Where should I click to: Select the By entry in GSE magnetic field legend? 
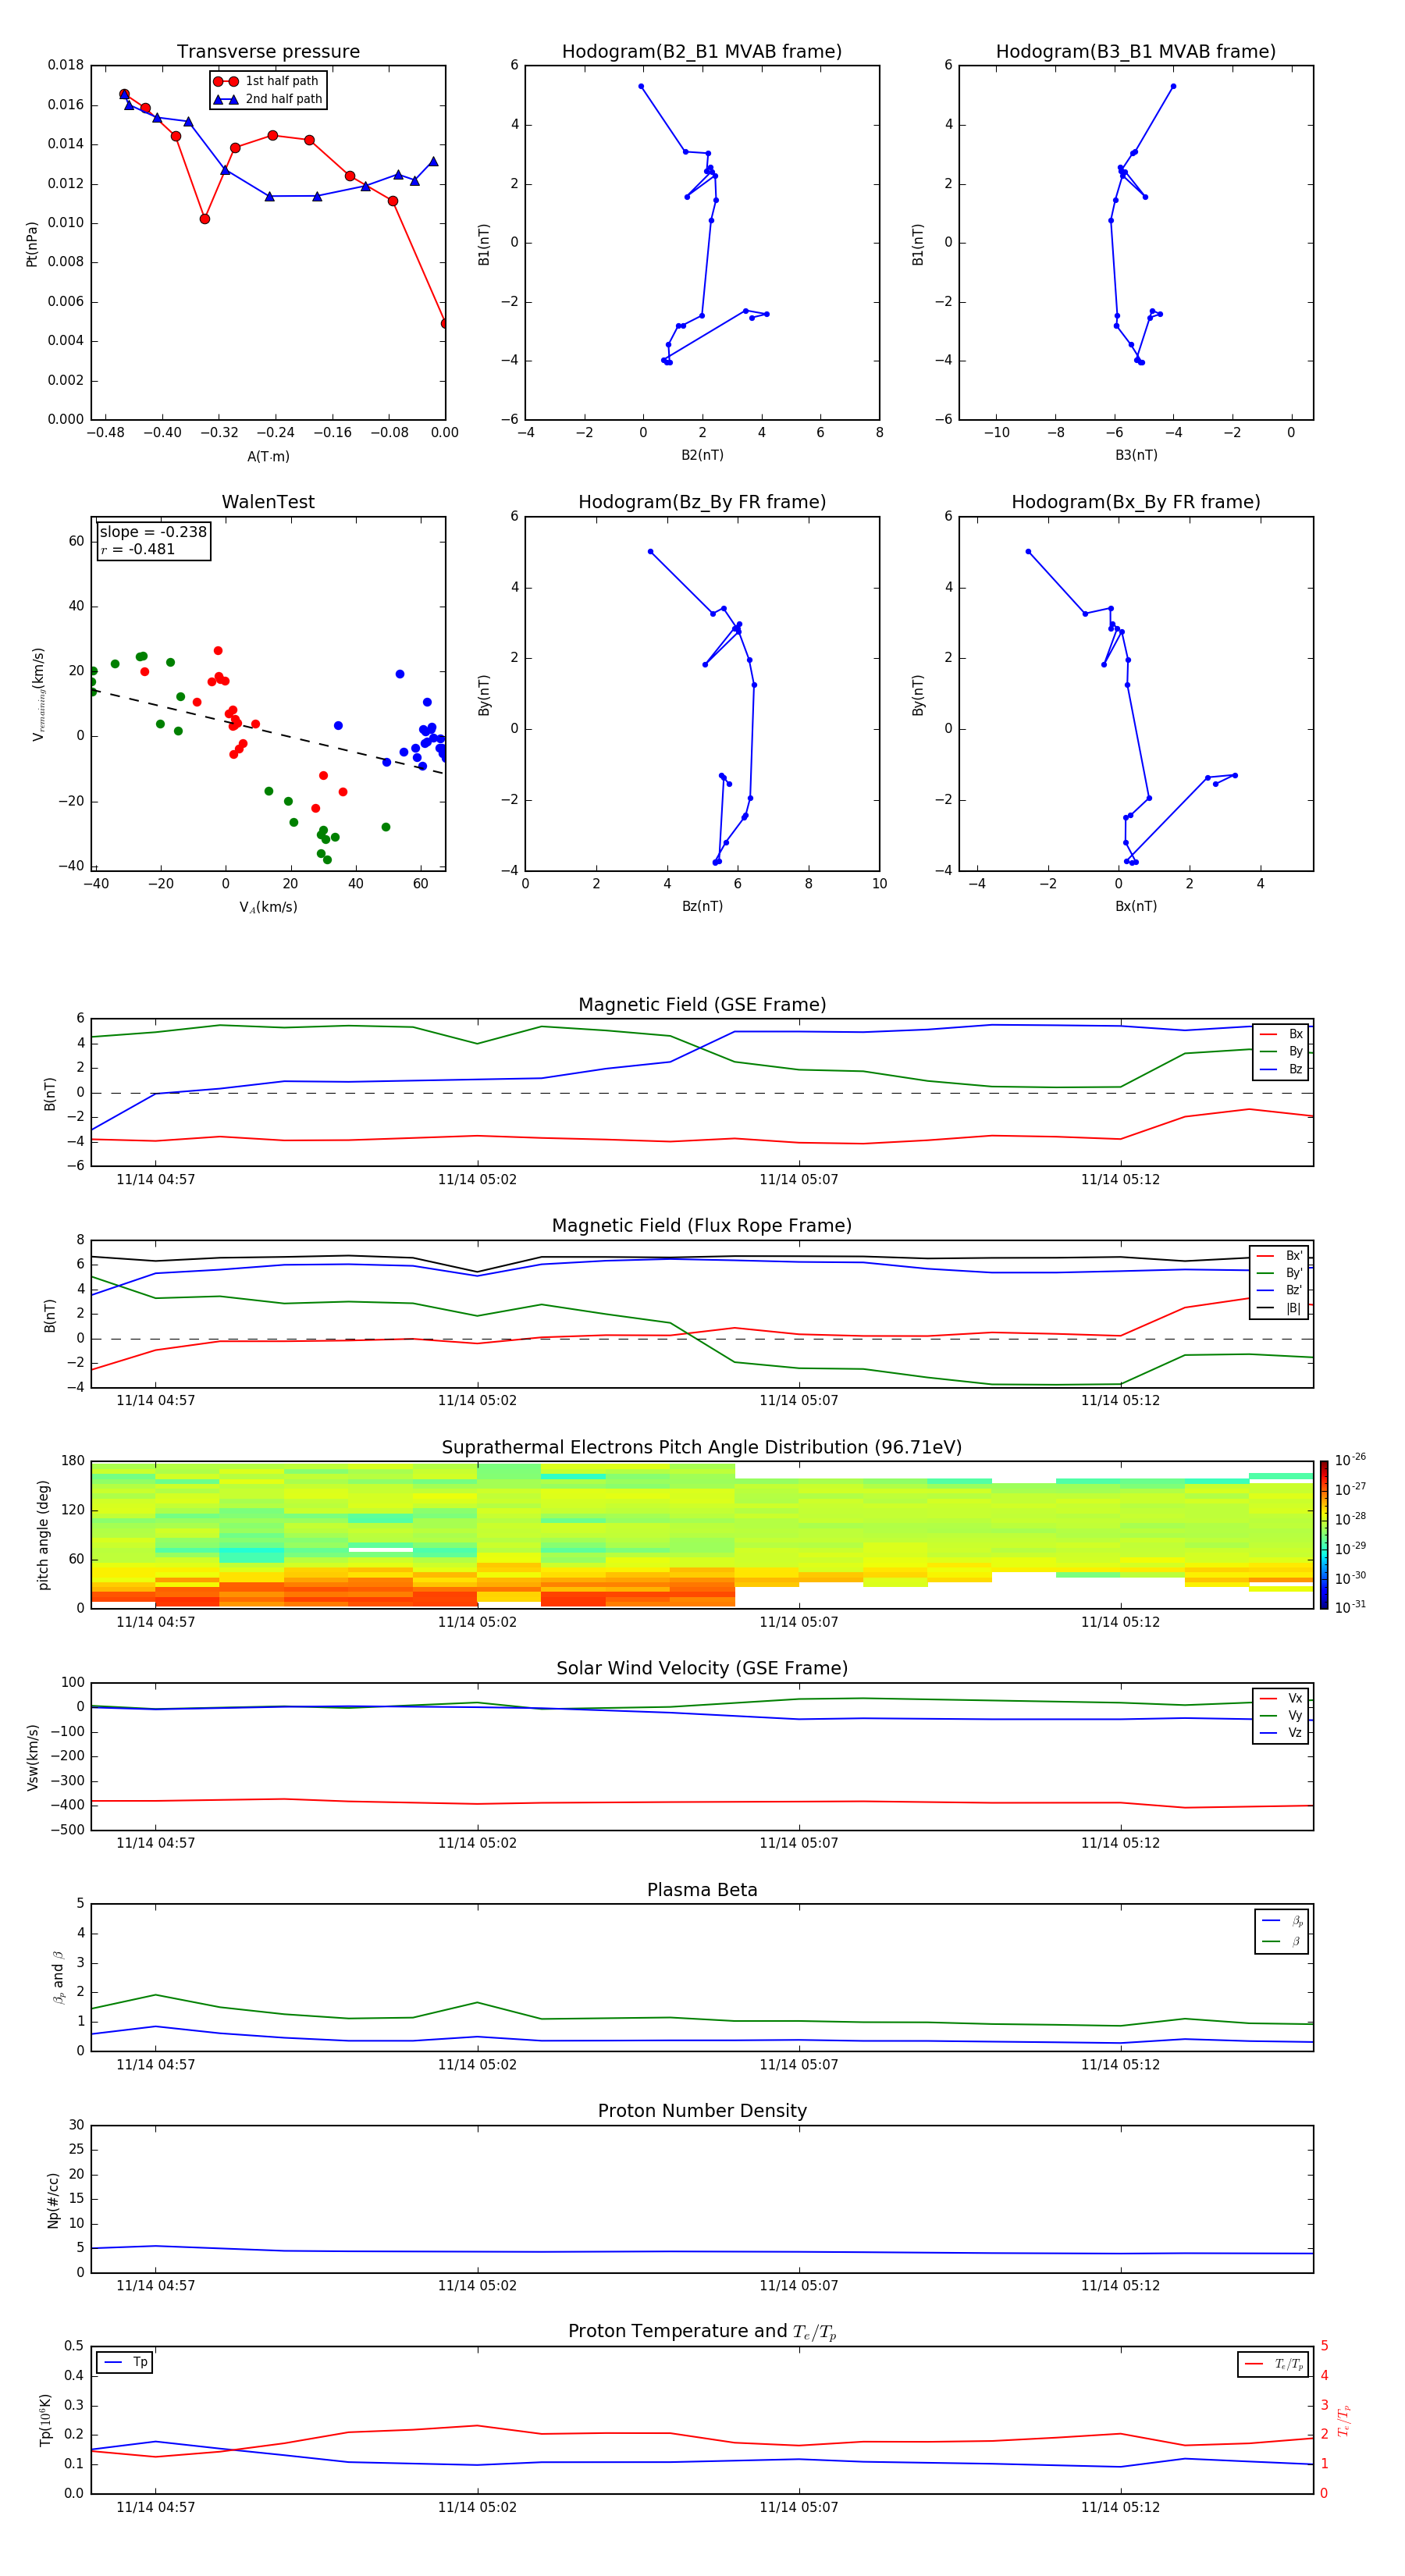[1281, 1051]
